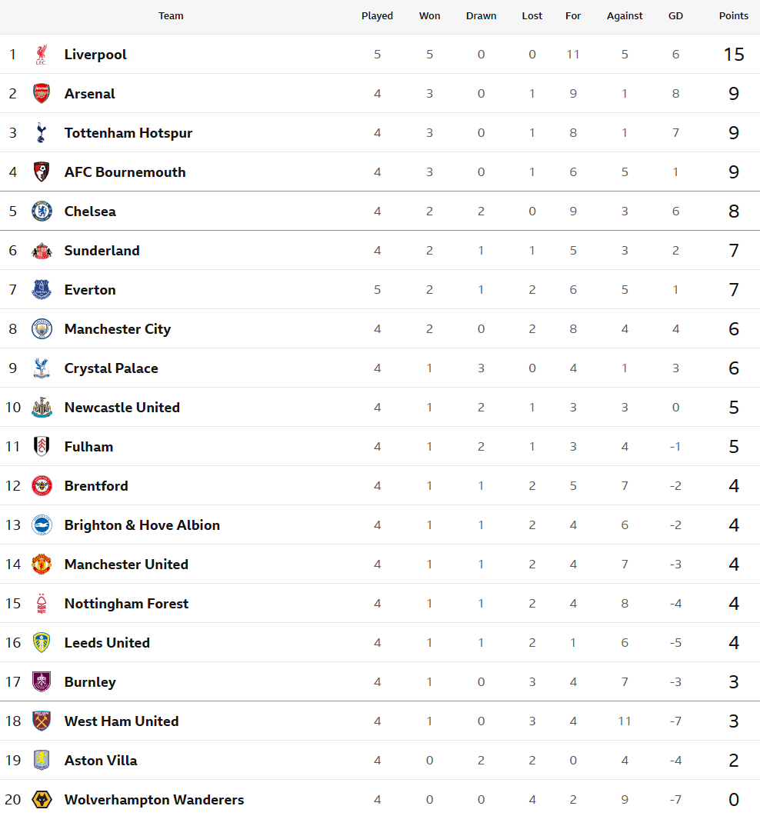Open Brighton & Hove Albion link
Screen dimensions: 760x816
(x=142, y=525)
